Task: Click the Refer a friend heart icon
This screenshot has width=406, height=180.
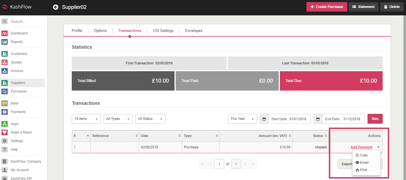Action: [x=5, y=132]
